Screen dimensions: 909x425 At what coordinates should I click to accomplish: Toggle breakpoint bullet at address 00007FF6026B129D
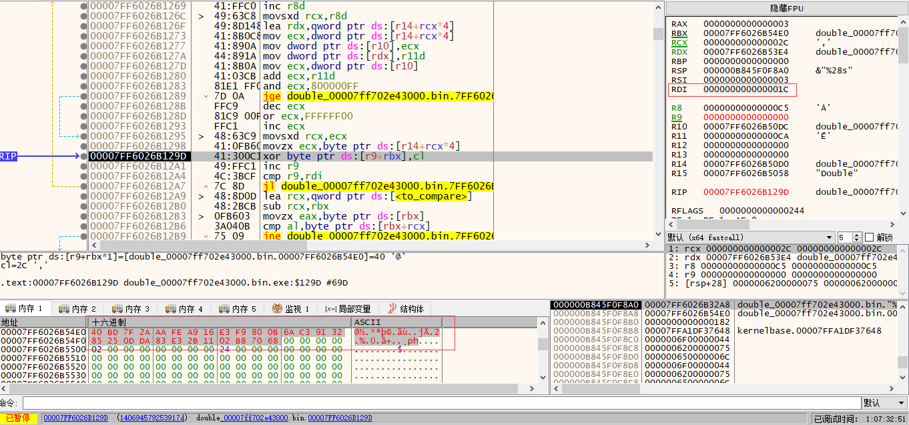83,156
